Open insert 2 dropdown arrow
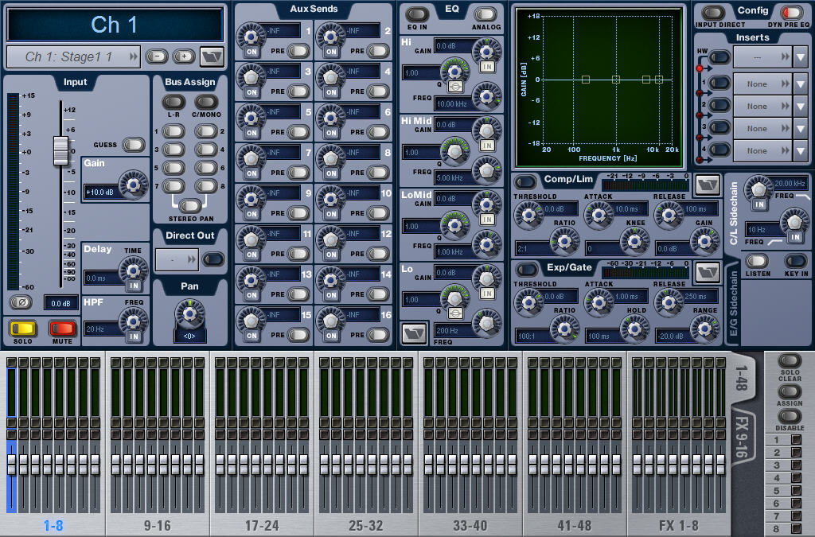 [800, 107]
